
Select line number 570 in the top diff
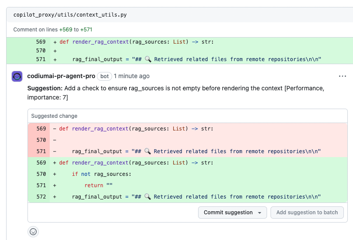pos(41,51)
